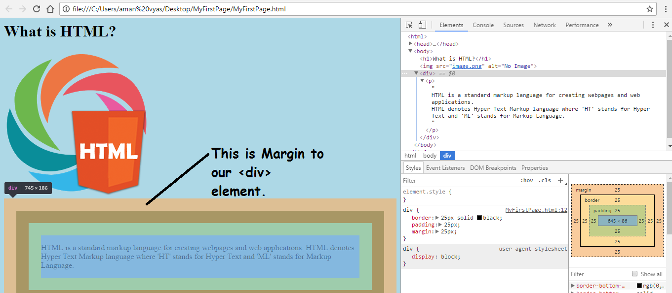Go forward with the browser forward arrow

tap(23, 9)
